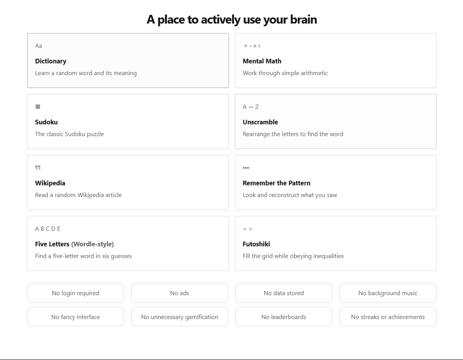This screenshot has height=360, width=463.
Task: Click 'Read a random Wikipedia article' text
Action: click(78, 195)
